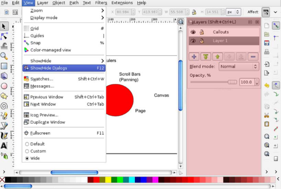Hide the Callouts layer via eye icon
This screenshot has width=281, height=189.
tap(193, 32)
